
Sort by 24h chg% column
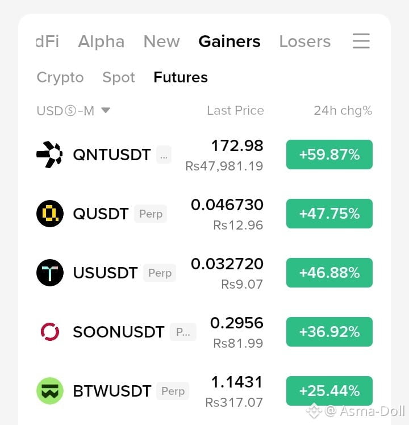343,111
